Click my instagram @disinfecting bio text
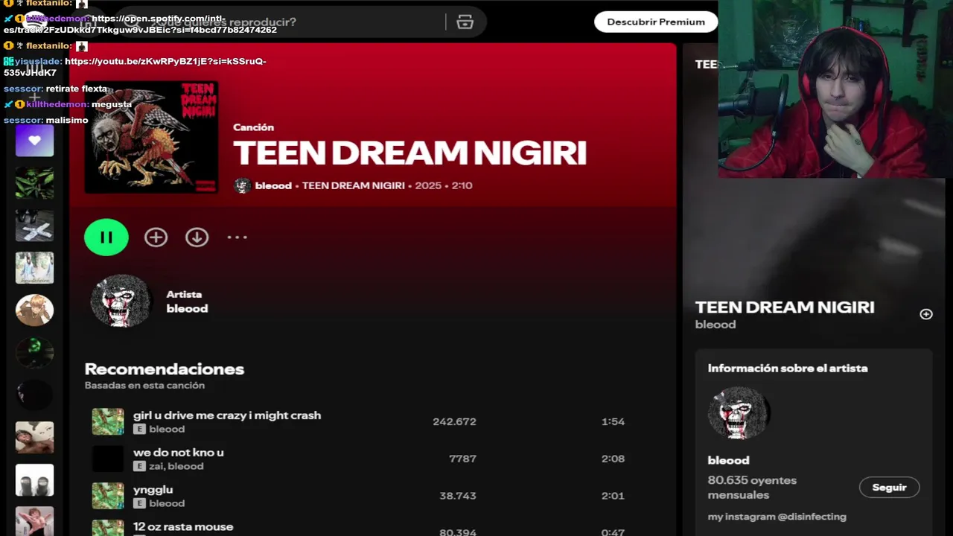This screenshot has height=536, width=953. [777, 517]
